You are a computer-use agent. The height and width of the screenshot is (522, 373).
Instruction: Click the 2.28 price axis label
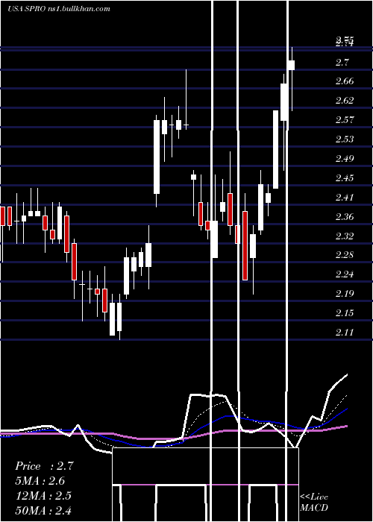pos(345,255)
